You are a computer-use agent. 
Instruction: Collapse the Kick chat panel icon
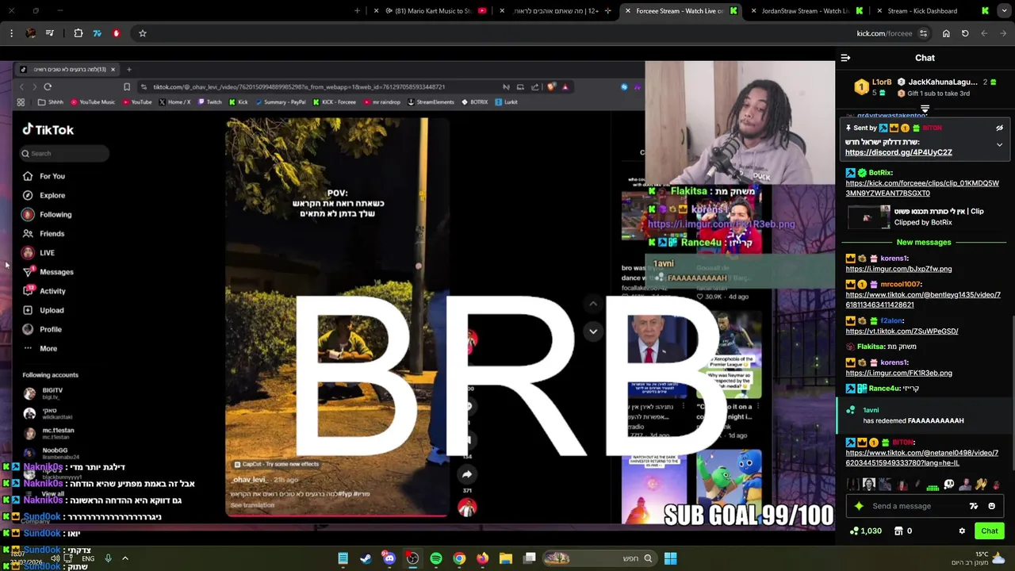(x=845, y=58)
